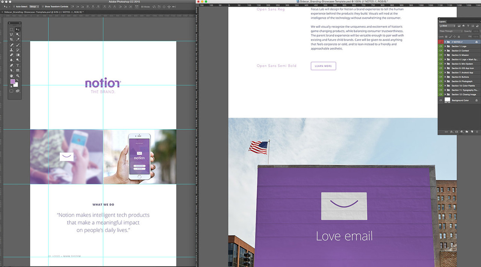Select the Crop tool

pos(11,39)
